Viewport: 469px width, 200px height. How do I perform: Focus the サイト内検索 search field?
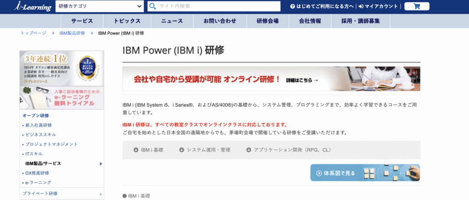click(x=214, y=6)
